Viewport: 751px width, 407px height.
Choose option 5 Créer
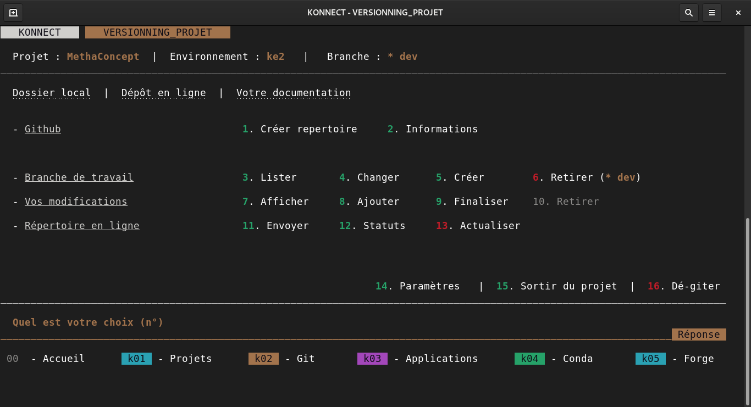[460, 177]
